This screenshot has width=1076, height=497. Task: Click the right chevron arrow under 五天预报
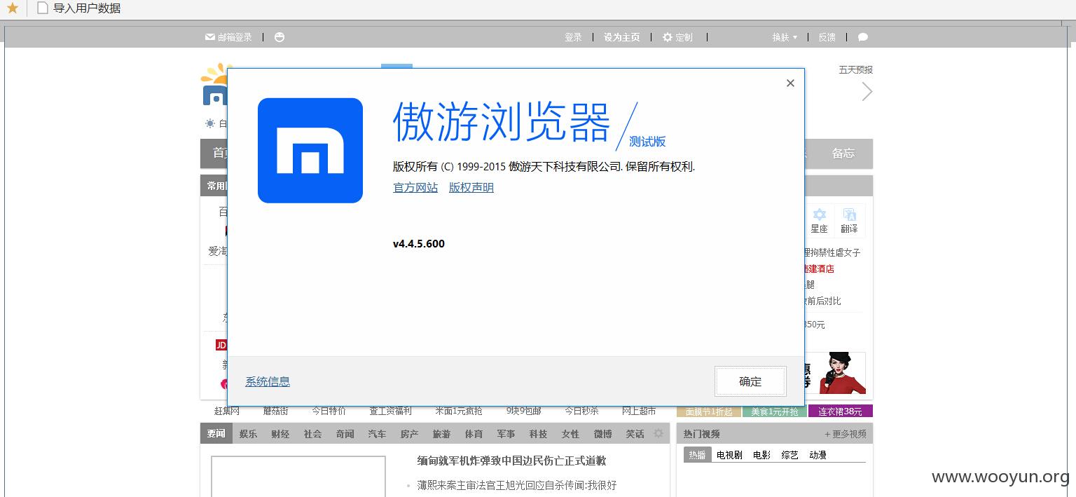(867, 92)
